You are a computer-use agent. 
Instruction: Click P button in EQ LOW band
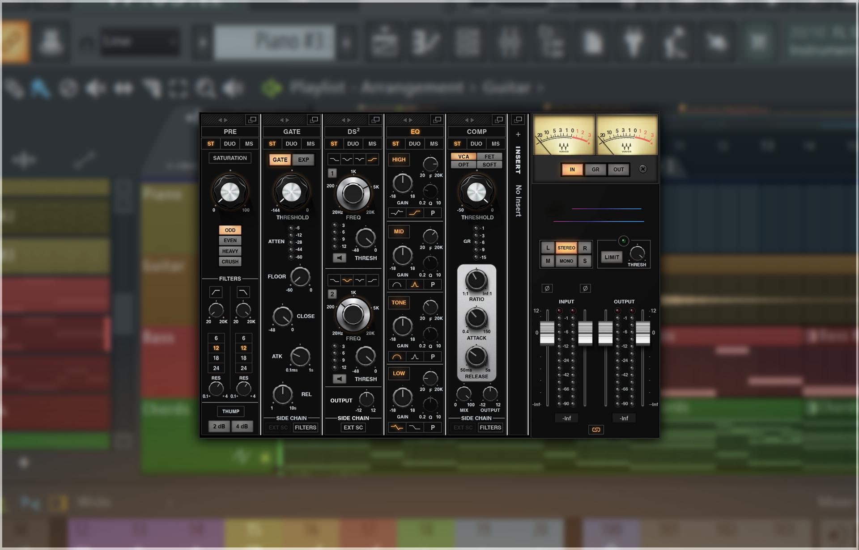433,427
